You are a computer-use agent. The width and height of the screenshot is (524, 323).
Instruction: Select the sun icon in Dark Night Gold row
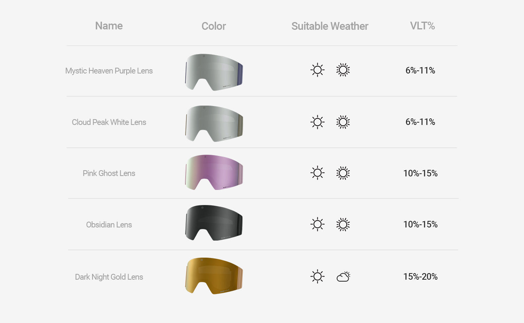317,277
